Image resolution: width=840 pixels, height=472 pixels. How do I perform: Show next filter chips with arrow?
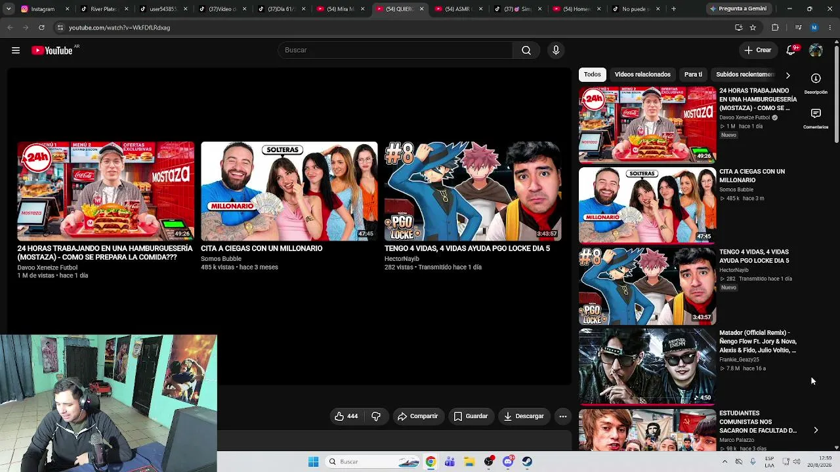(787, 75)
